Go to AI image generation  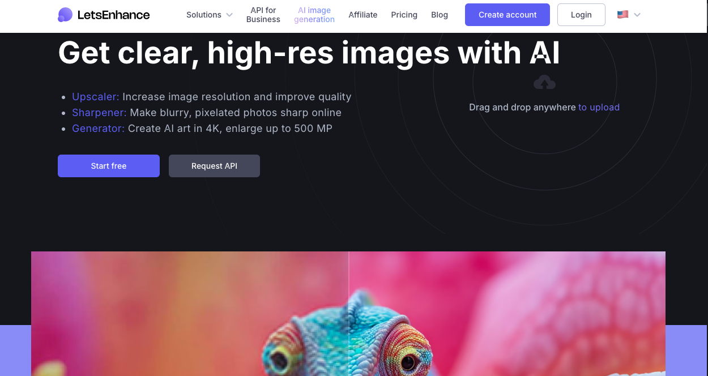click(314, 15)
